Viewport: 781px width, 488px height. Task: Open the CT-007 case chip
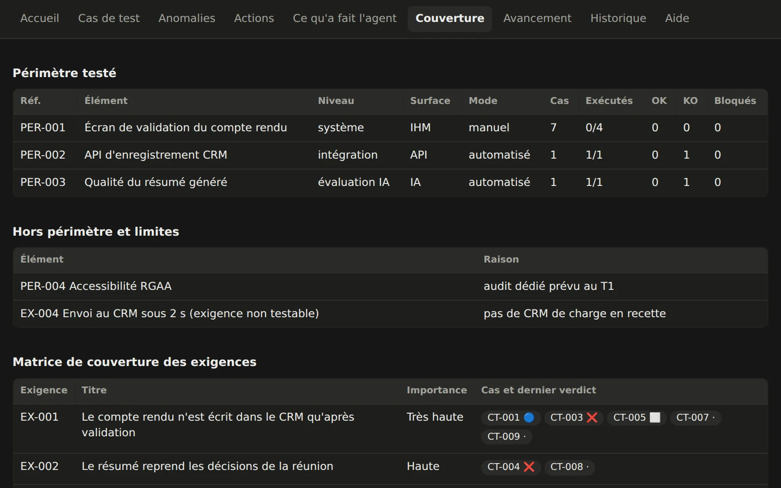point(696,418)
